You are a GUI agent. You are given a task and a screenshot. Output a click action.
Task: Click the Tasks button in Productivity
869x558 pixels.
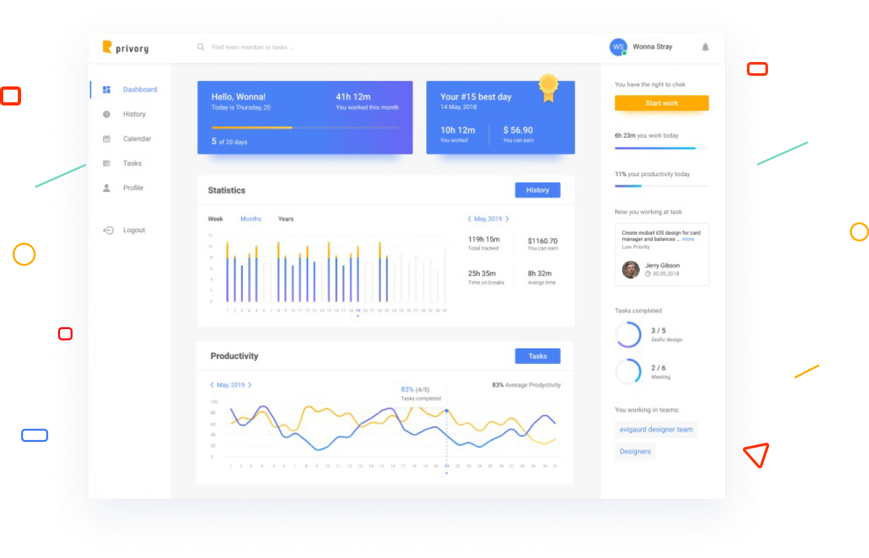[x=538, y=356]
